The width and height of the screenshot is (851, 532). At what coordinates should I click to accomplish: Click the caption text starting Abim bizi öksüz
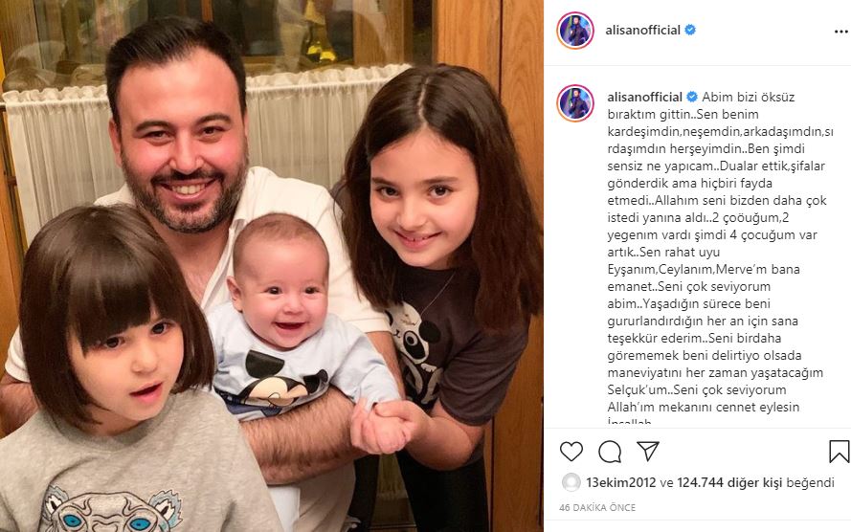pyautogui.click(x=719, y=257)
